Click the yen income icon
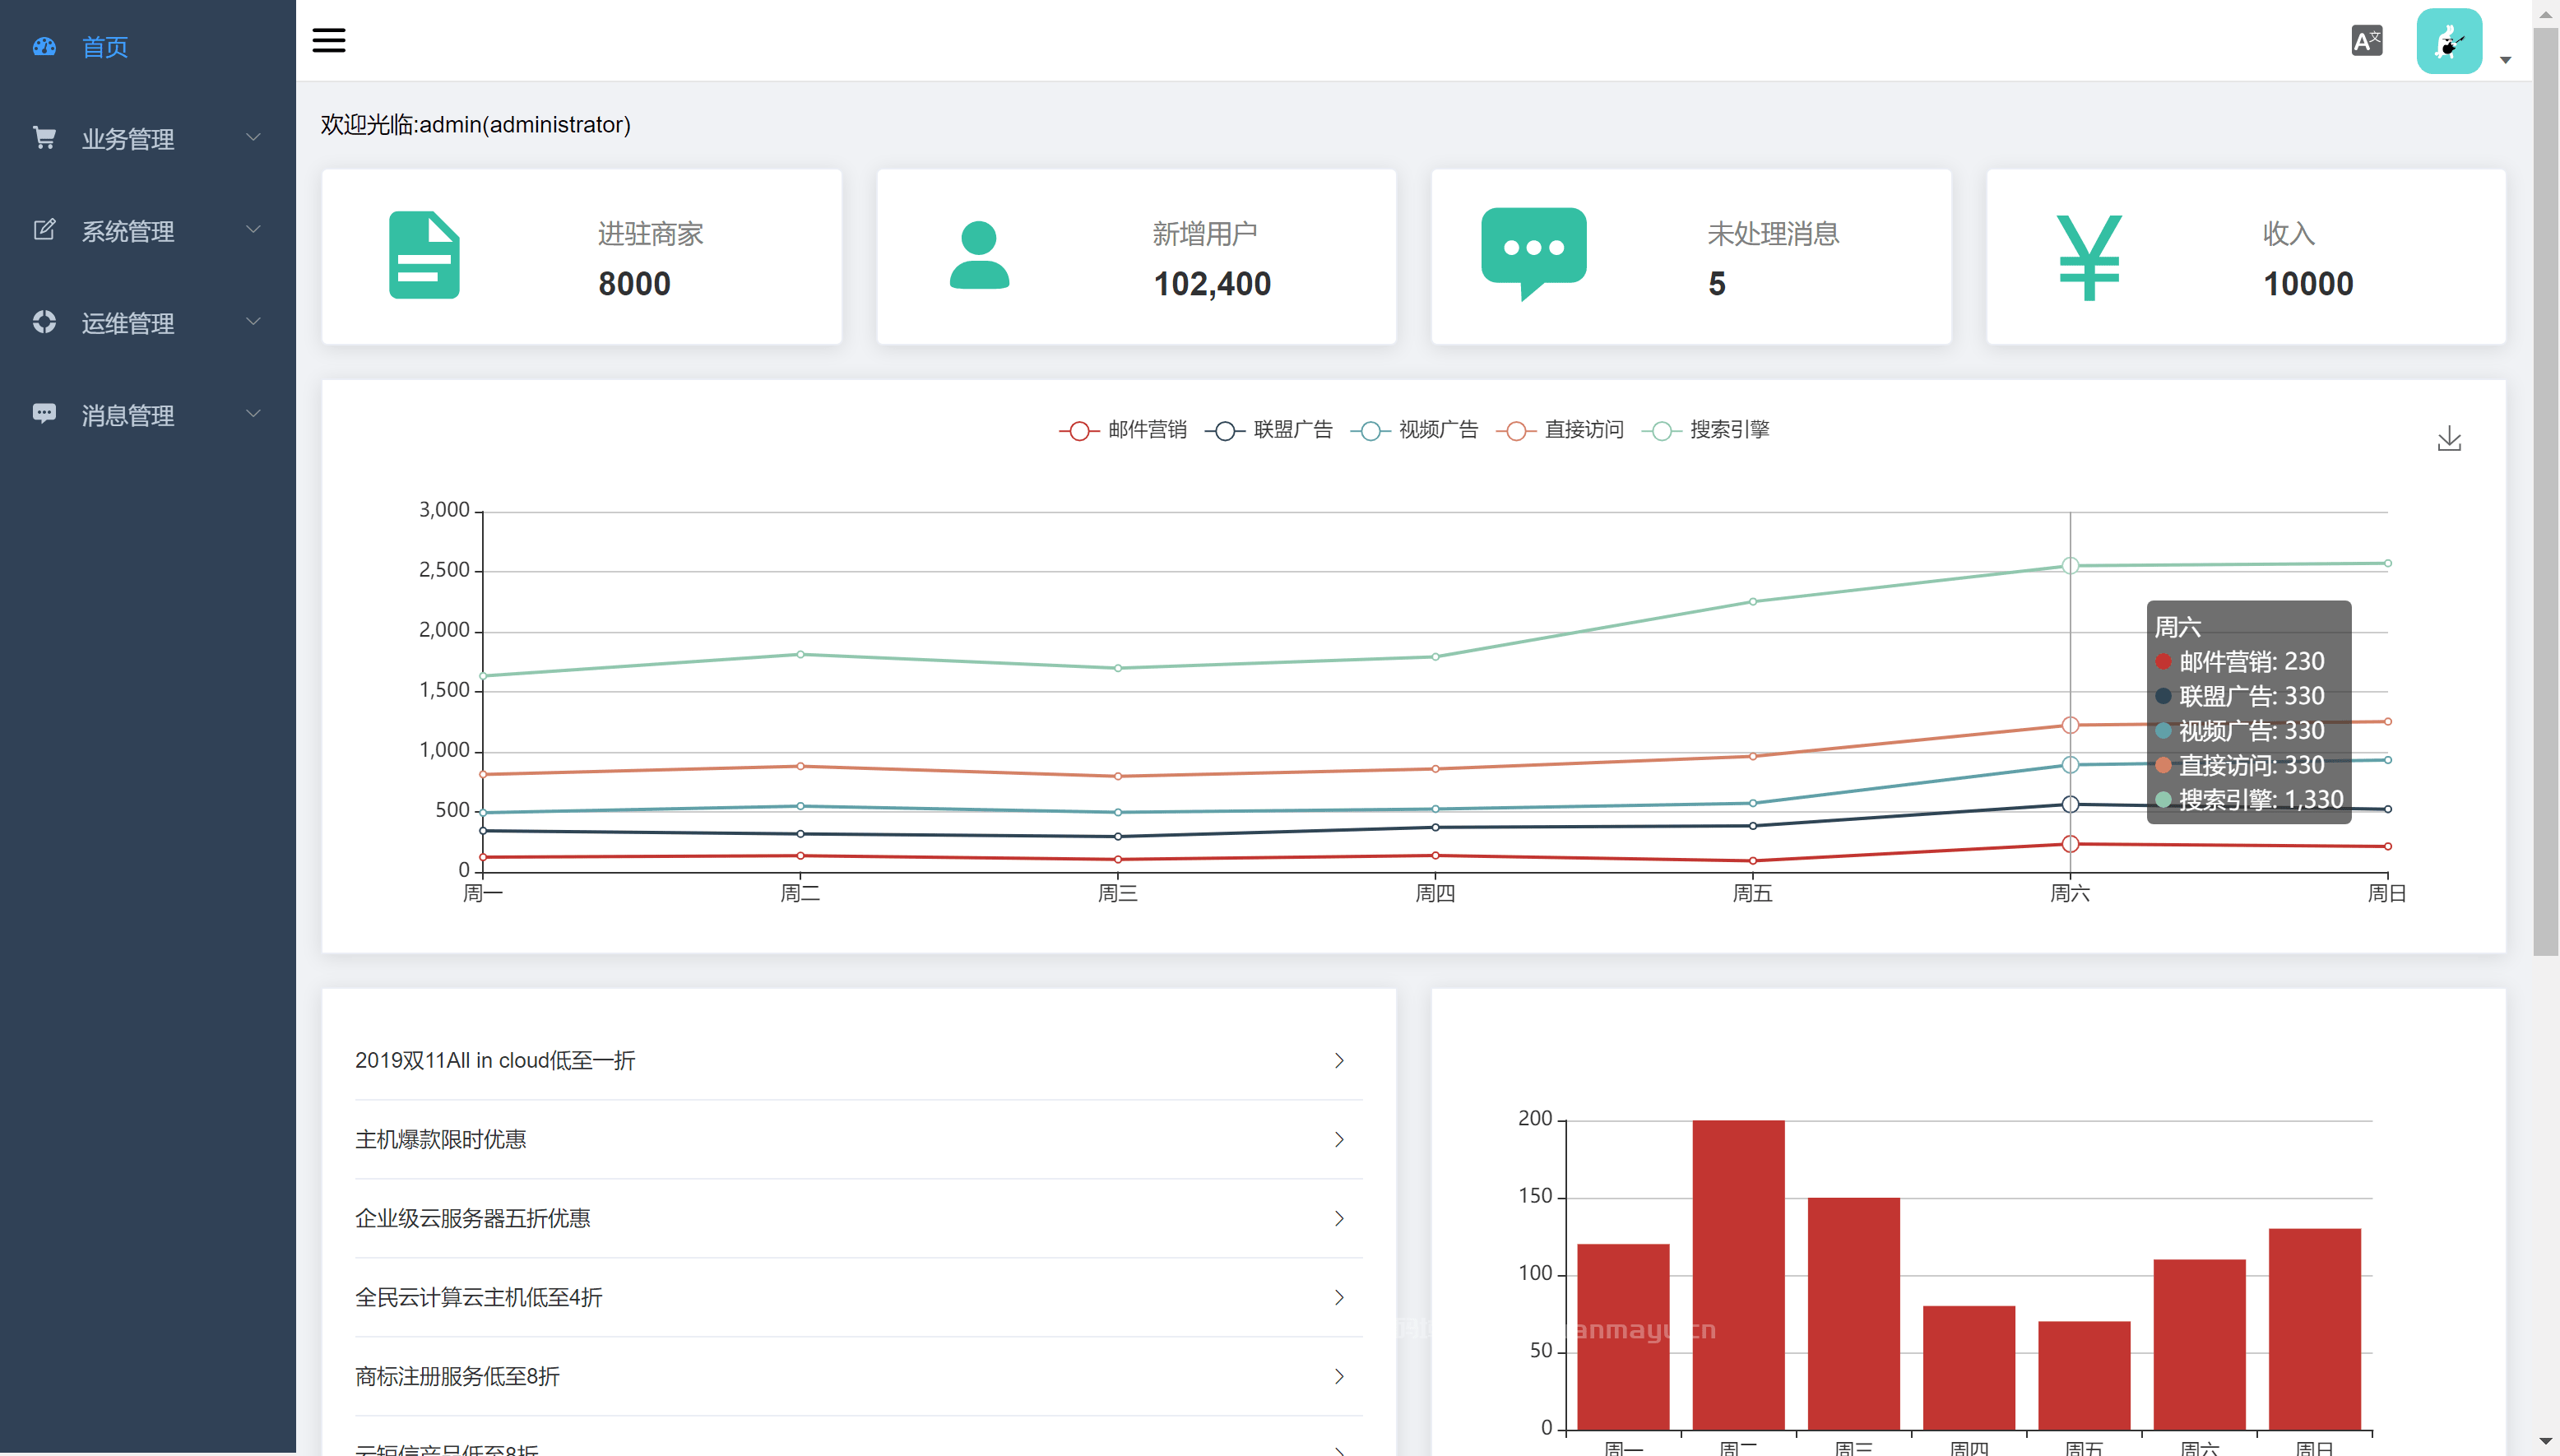The image size is (2560, 1456). 2089,257
